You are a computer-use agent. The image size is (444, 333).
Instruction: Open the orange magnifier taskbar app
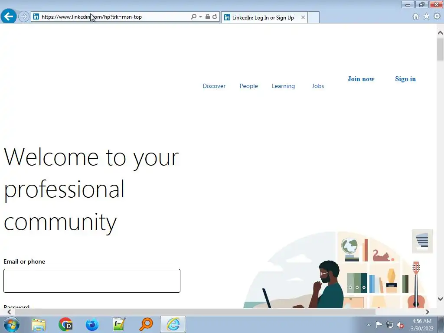tap(146, 324)
